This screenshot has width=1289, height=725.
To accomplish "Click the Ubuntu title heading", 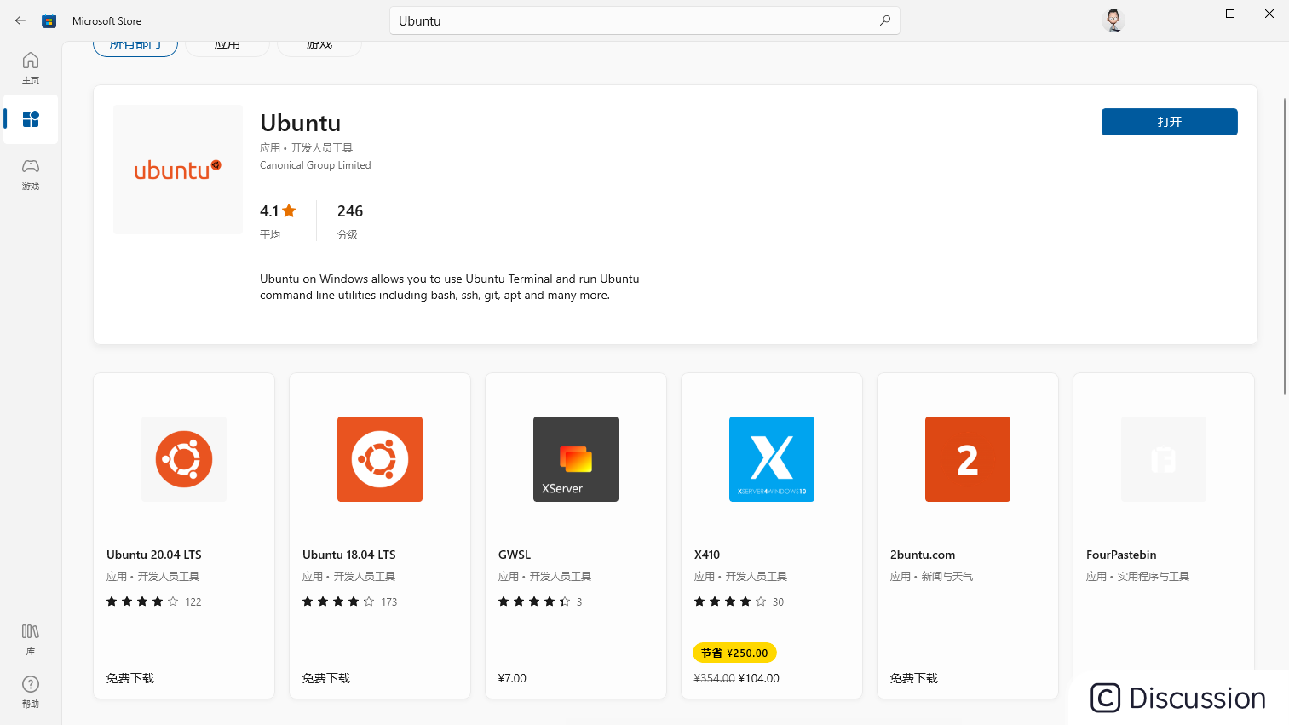I will coord(301,123).
